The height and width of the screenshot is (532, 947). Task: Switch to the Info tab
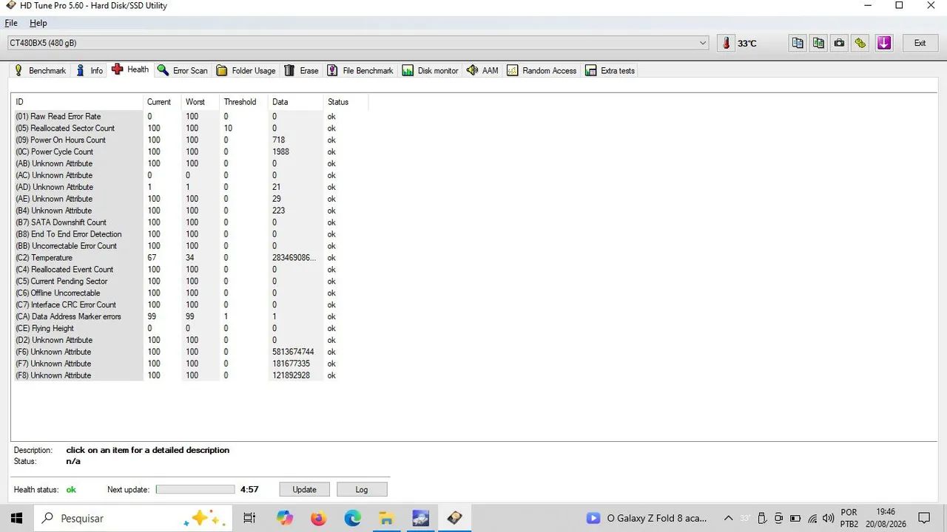[90, 71]
